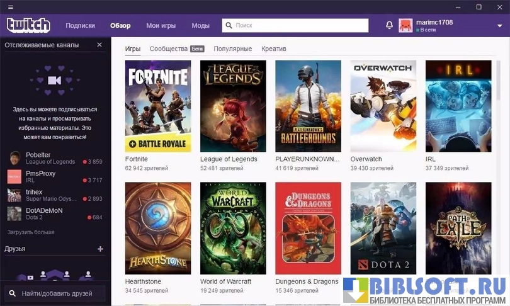The height and width of the screenshot is (306, 510).
Task: Click the marimc1708 profile avatar
Action: [x=406, y=26]
